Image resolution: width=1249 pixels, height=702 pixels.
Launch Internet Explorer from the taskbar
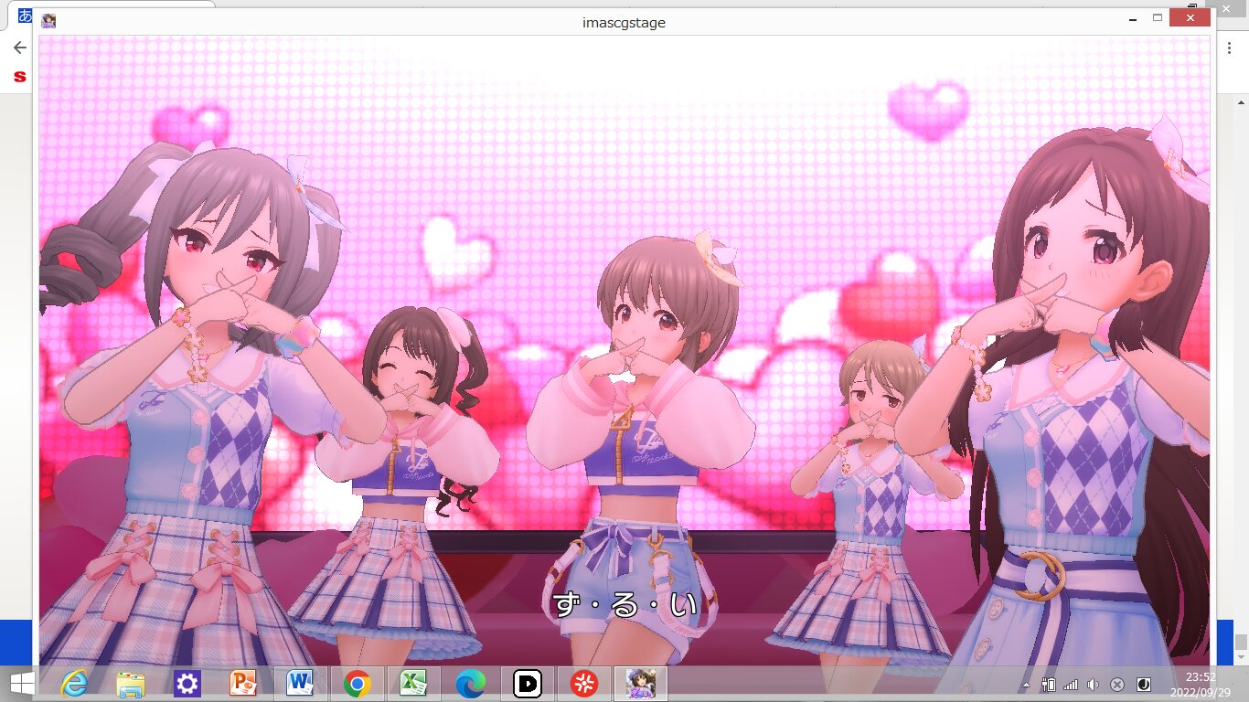click(74, 684)
